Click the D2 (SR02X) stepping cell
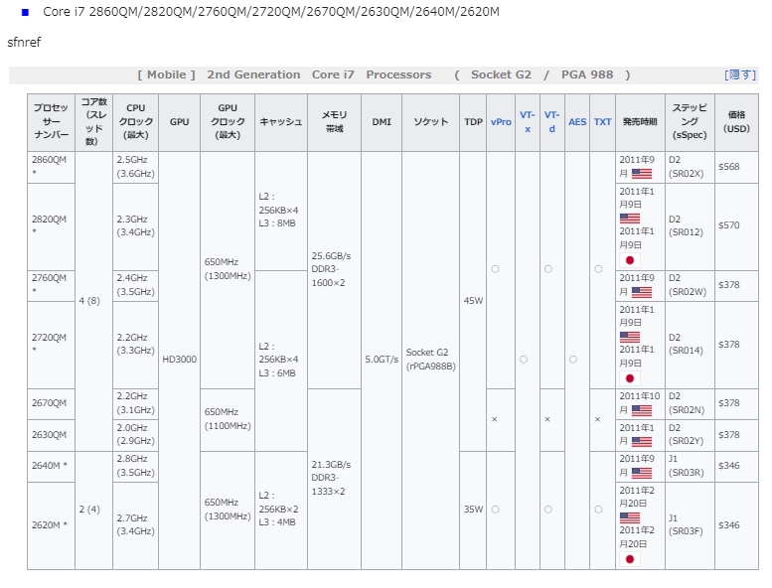 (690, 167)
